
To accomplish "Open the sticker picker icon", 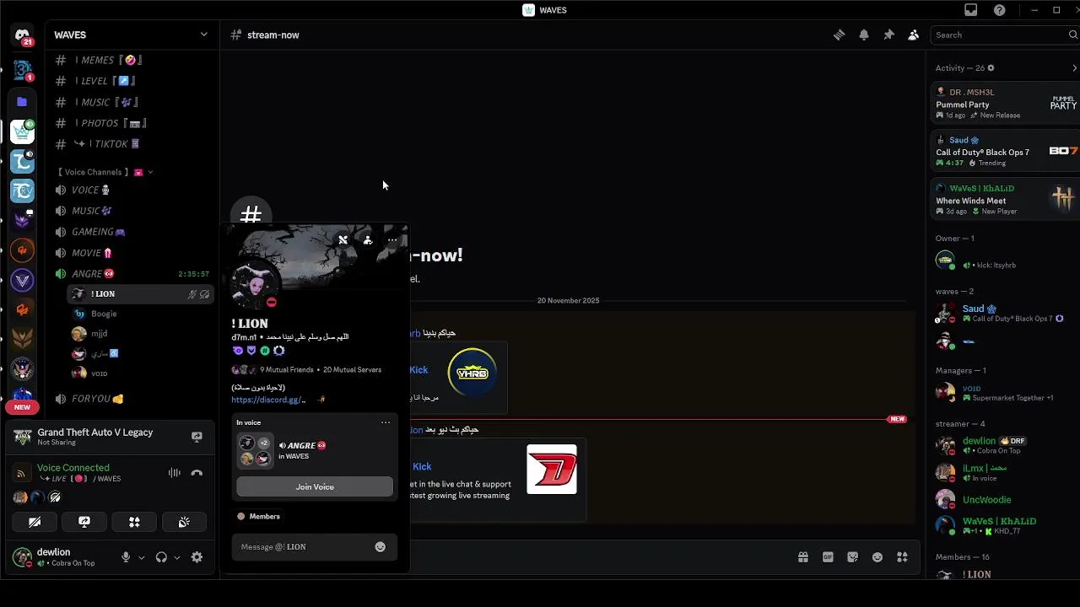I will point(853,557).
